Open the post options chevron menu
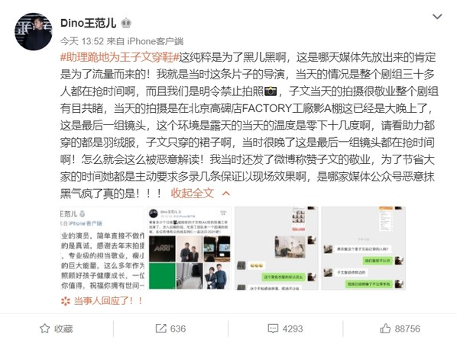 [437, 17]
